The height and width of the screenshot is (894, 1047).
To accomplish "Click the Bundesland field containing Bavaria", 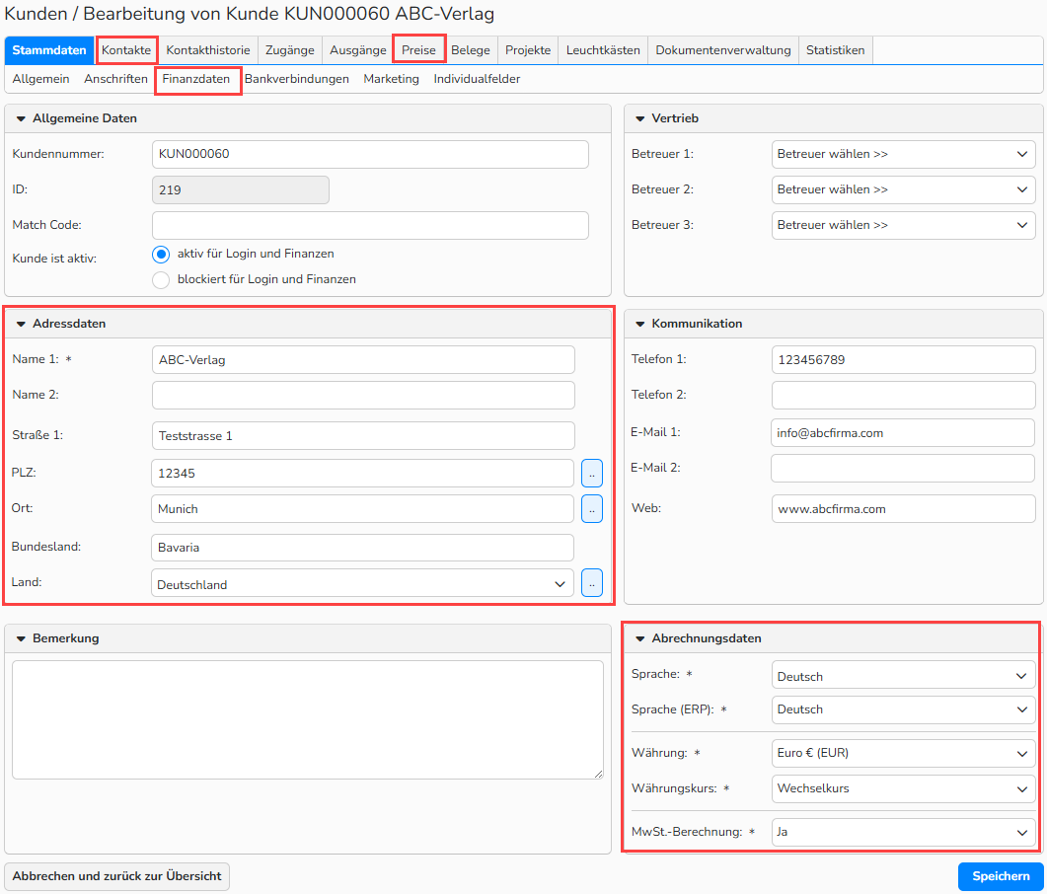I will [362, 548].
